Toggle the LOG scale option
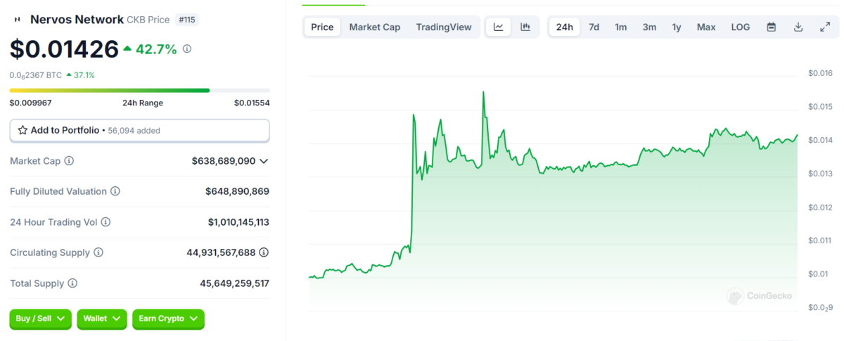Screen dimensions: 844x341 740,27
